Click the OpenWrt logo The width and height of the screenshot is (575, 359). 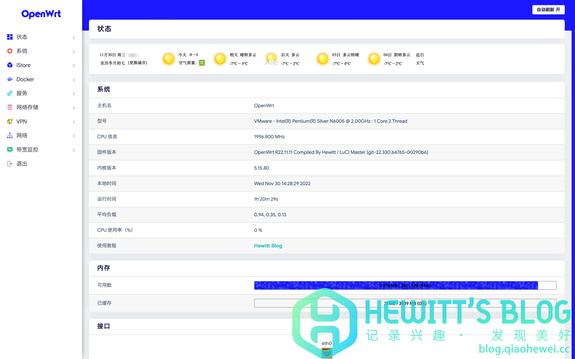click(41, 13)
